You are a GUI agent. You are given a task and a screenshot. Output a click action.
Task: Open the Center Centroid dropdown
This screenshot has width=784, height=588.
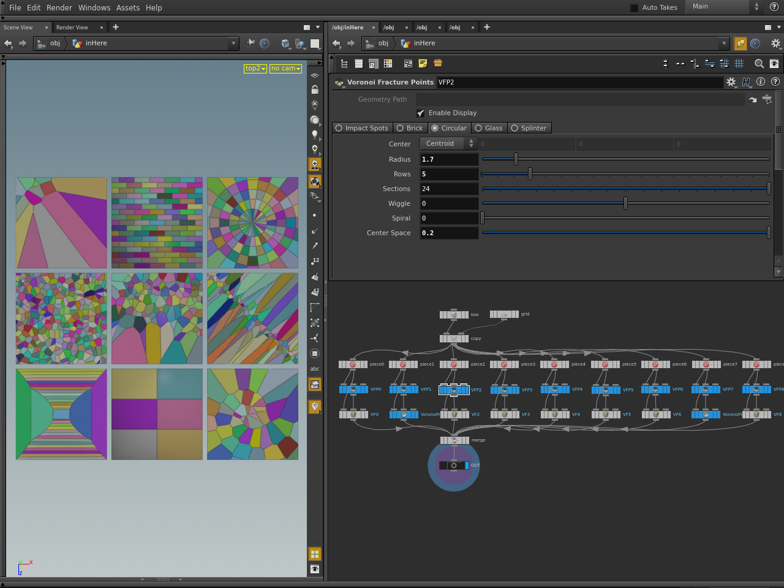point(448,143)
